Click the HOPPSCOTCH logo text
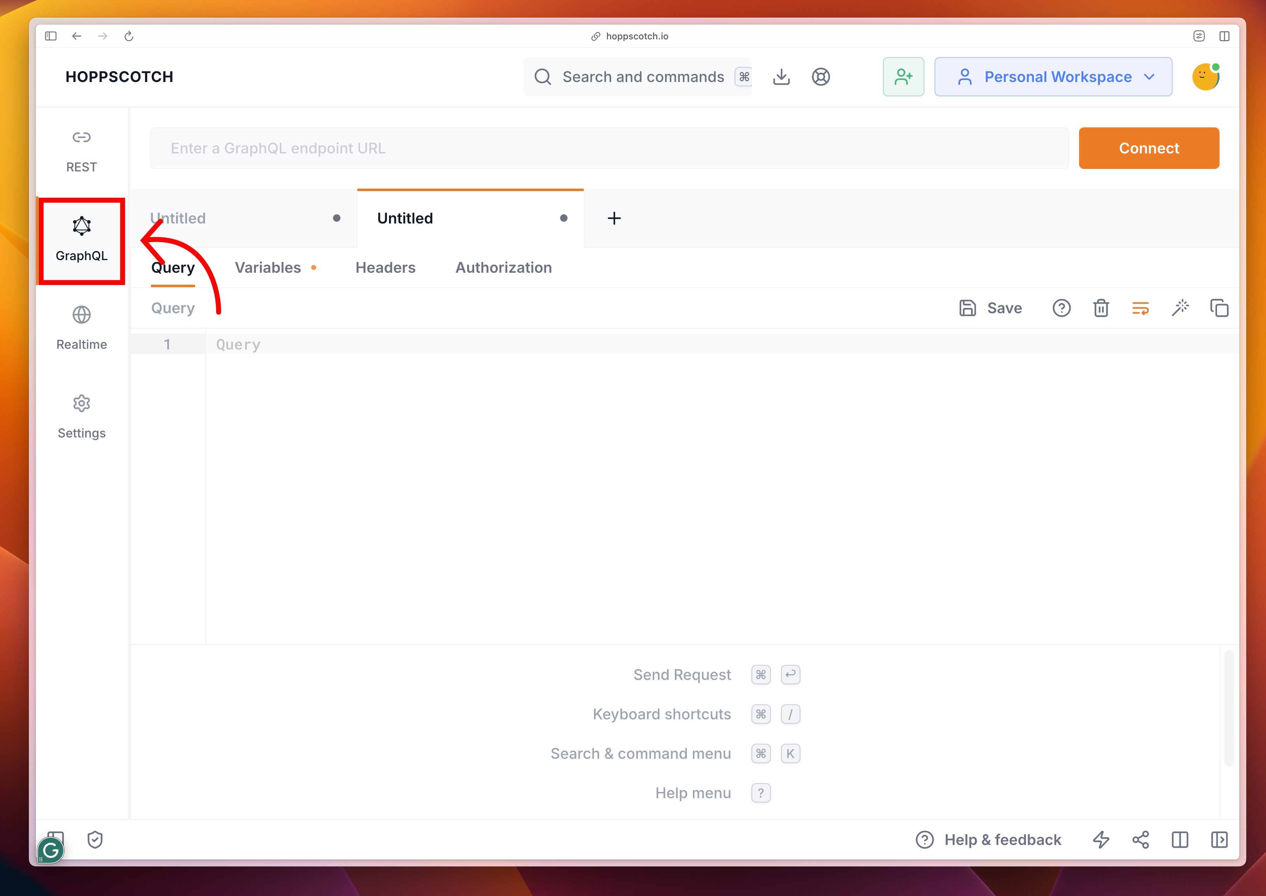 click(119, 77)
